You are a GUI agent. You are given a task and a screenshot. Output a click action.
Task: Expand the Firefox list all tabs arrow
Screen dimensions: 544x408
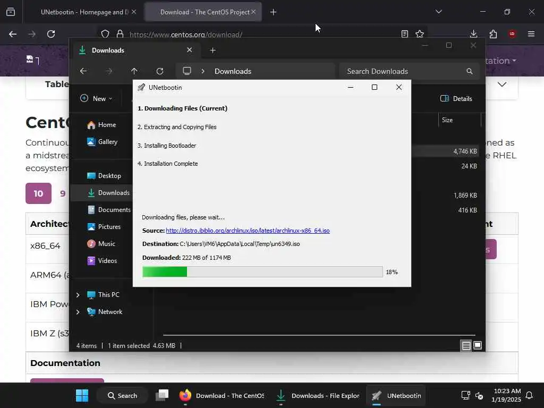pos(439,12)
